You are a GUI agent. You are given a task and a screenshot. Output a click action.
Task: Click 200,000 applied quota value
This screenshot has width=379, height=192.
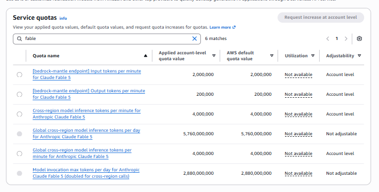(x=205, y=94)
